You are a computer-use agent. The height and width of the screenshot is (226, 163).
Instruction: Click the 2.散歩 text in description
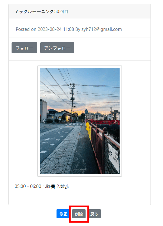click(x=63, y=186)
